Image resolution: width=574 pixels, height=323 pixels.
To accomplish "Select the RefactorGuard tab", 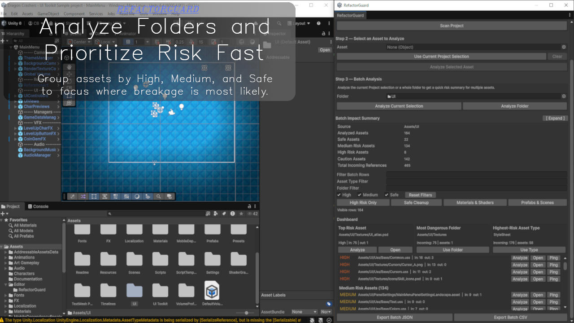I will click(x=351, y=15).
